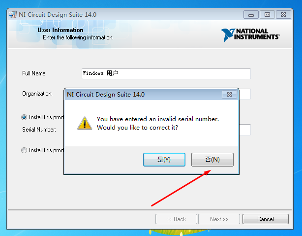Viewport: 302px width, 236px height.
Task: Select the first 'Install this product' radio button
Action: click(24, 117)
